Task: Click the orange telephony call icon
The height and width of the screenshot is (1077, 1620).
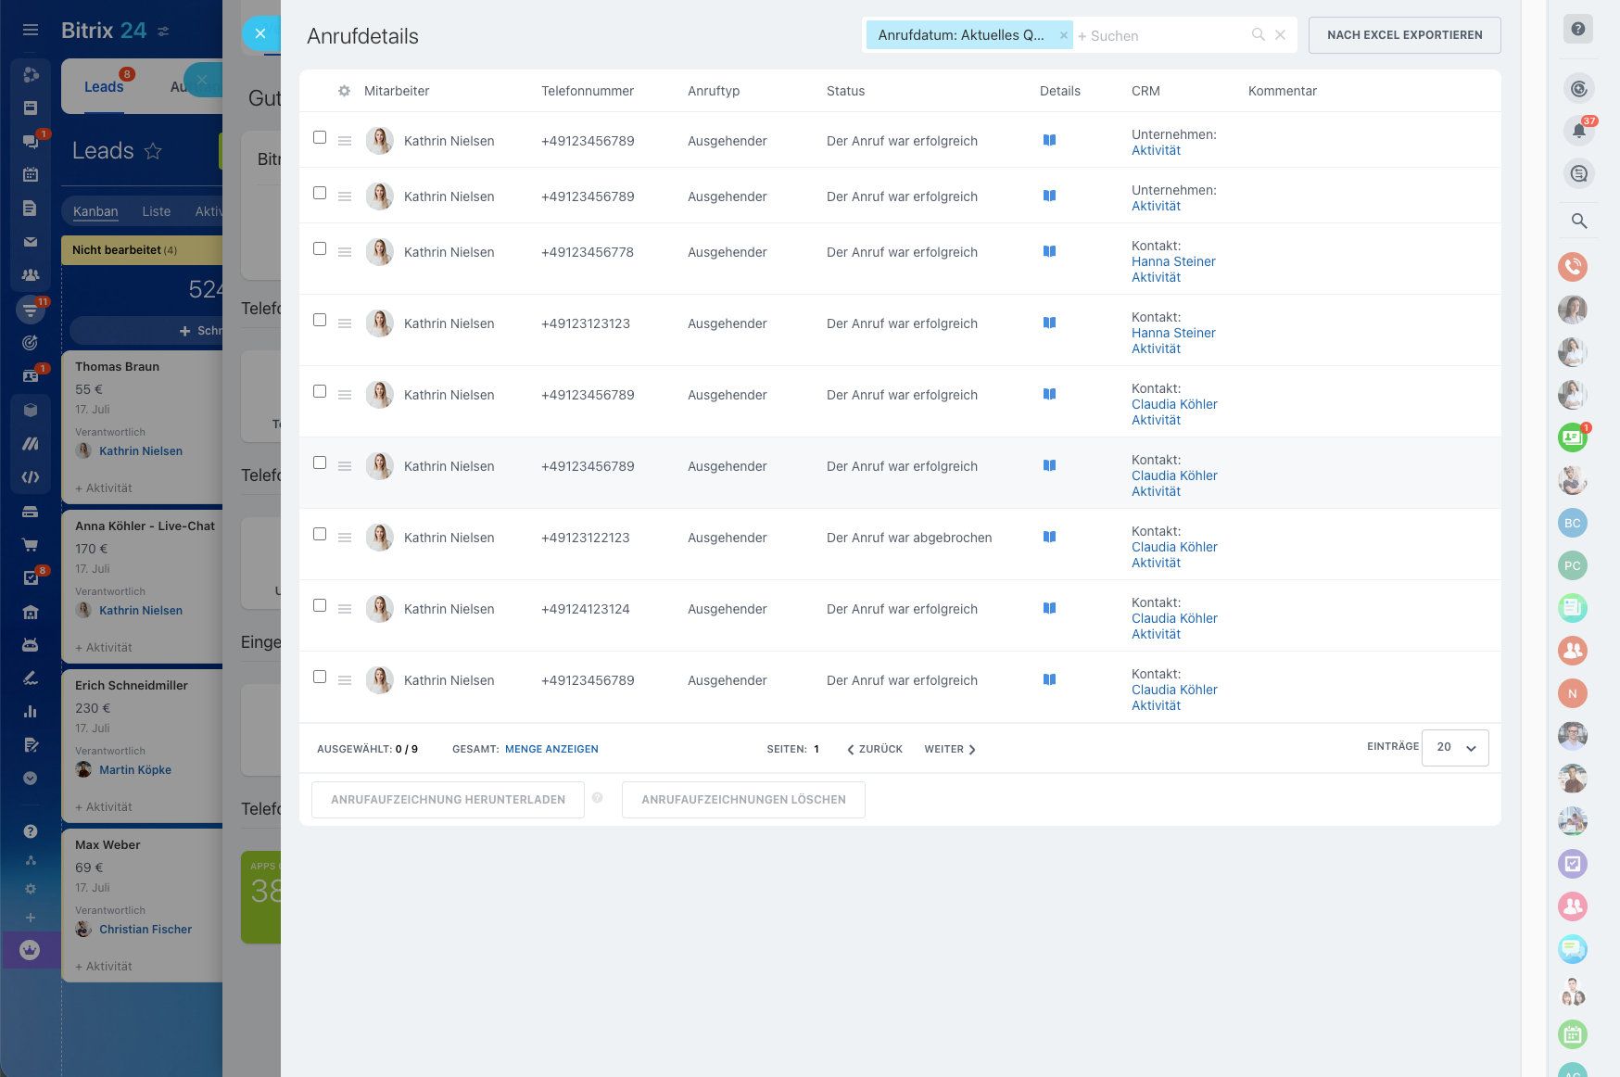Action: click(1573, 267)
